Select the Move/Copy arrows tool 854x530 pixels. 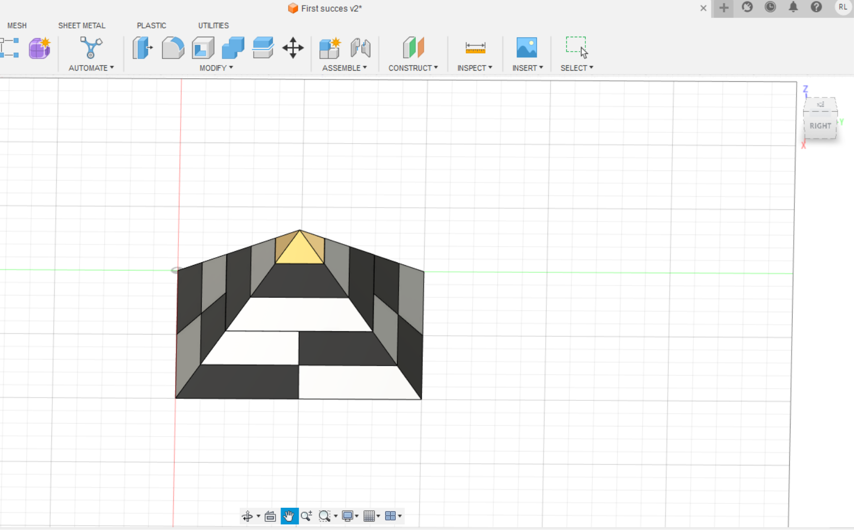pos(293,48)
